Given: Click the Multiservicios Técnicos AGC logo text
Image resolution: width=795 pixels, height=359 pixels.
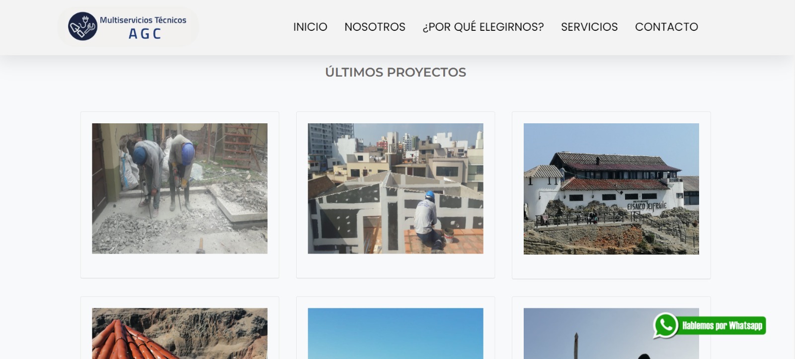Looking at the screenshot, I should (x=143, y=27).
